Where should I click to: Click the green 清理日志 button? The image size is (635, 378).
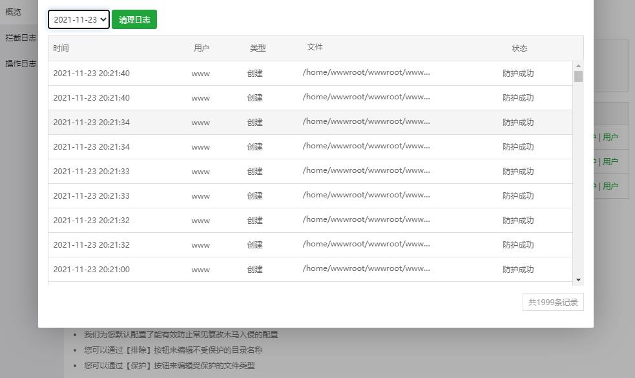tap(134, 19)
